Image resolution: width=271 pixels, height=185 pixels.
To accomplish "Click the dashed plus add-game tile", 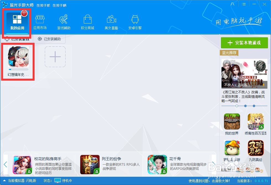I will click(x=55, y=57).
